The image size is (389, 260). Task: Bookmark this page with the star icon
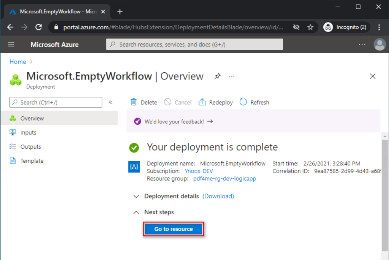pyautogui.click(x=310, y=27)
